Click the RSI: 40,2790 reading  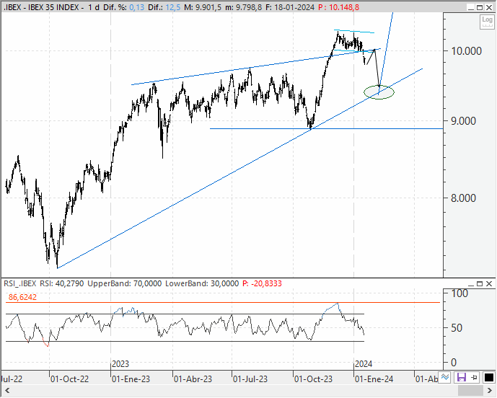coord(62,283)
